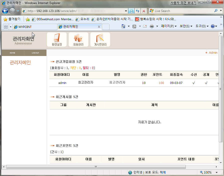Click the blue Help icon

tap(213, 26)
